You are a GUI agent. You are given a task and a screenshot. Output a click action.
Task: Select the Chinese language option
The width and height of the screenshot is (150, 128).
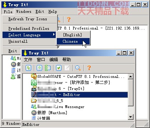[73, 41]
